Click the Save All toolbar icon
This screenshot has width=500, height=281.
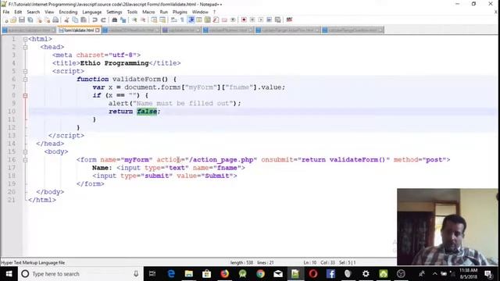[30, 20]
